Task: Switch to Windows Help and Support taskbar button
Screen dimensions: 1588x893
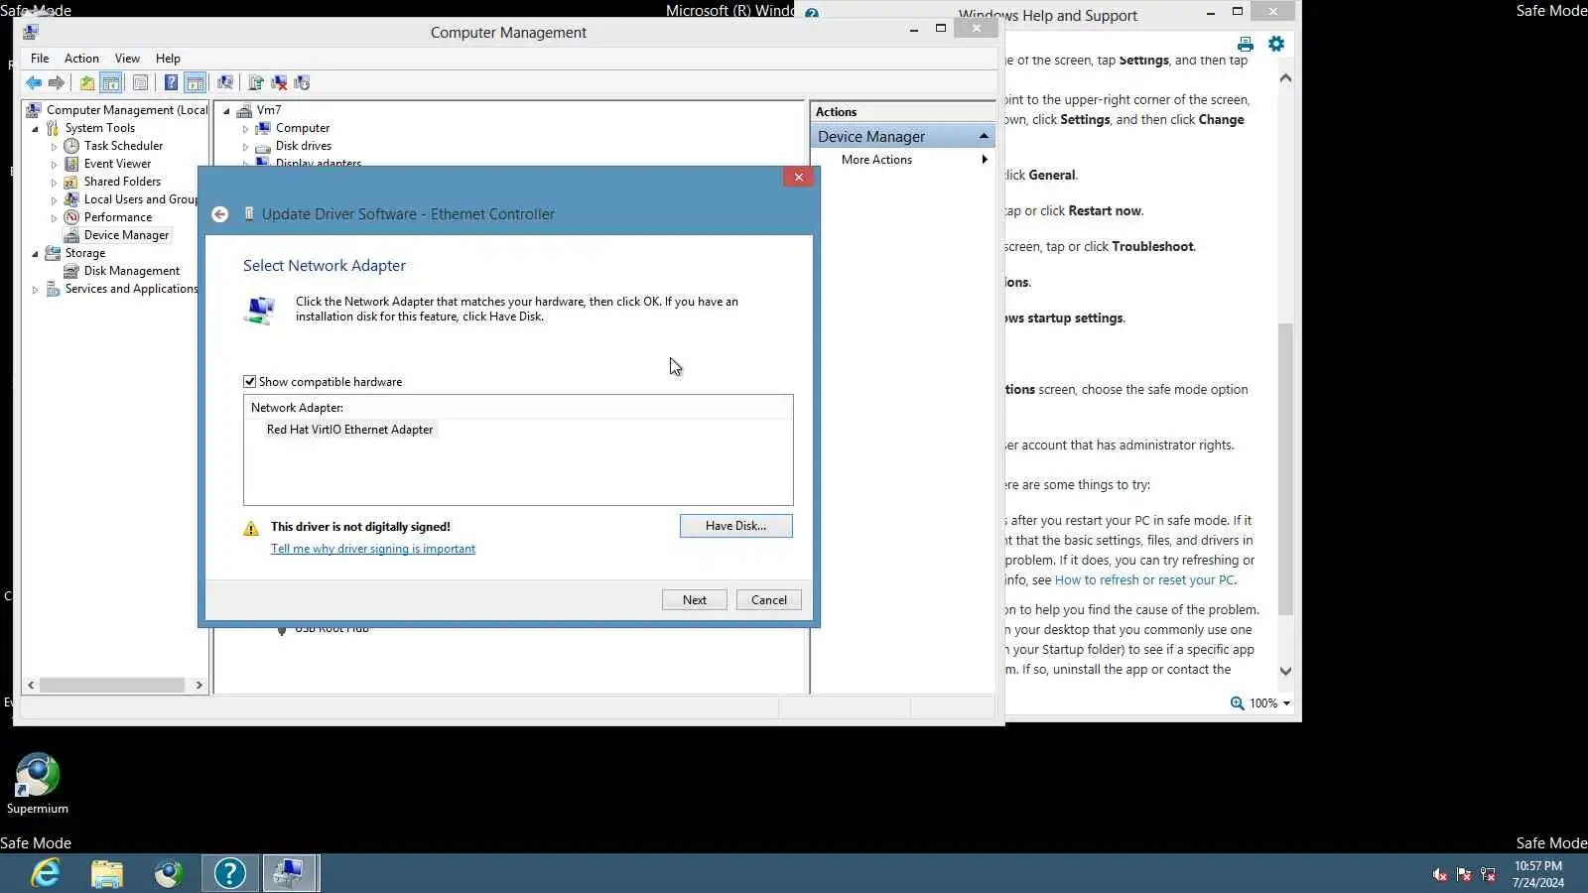Action: 230,873
